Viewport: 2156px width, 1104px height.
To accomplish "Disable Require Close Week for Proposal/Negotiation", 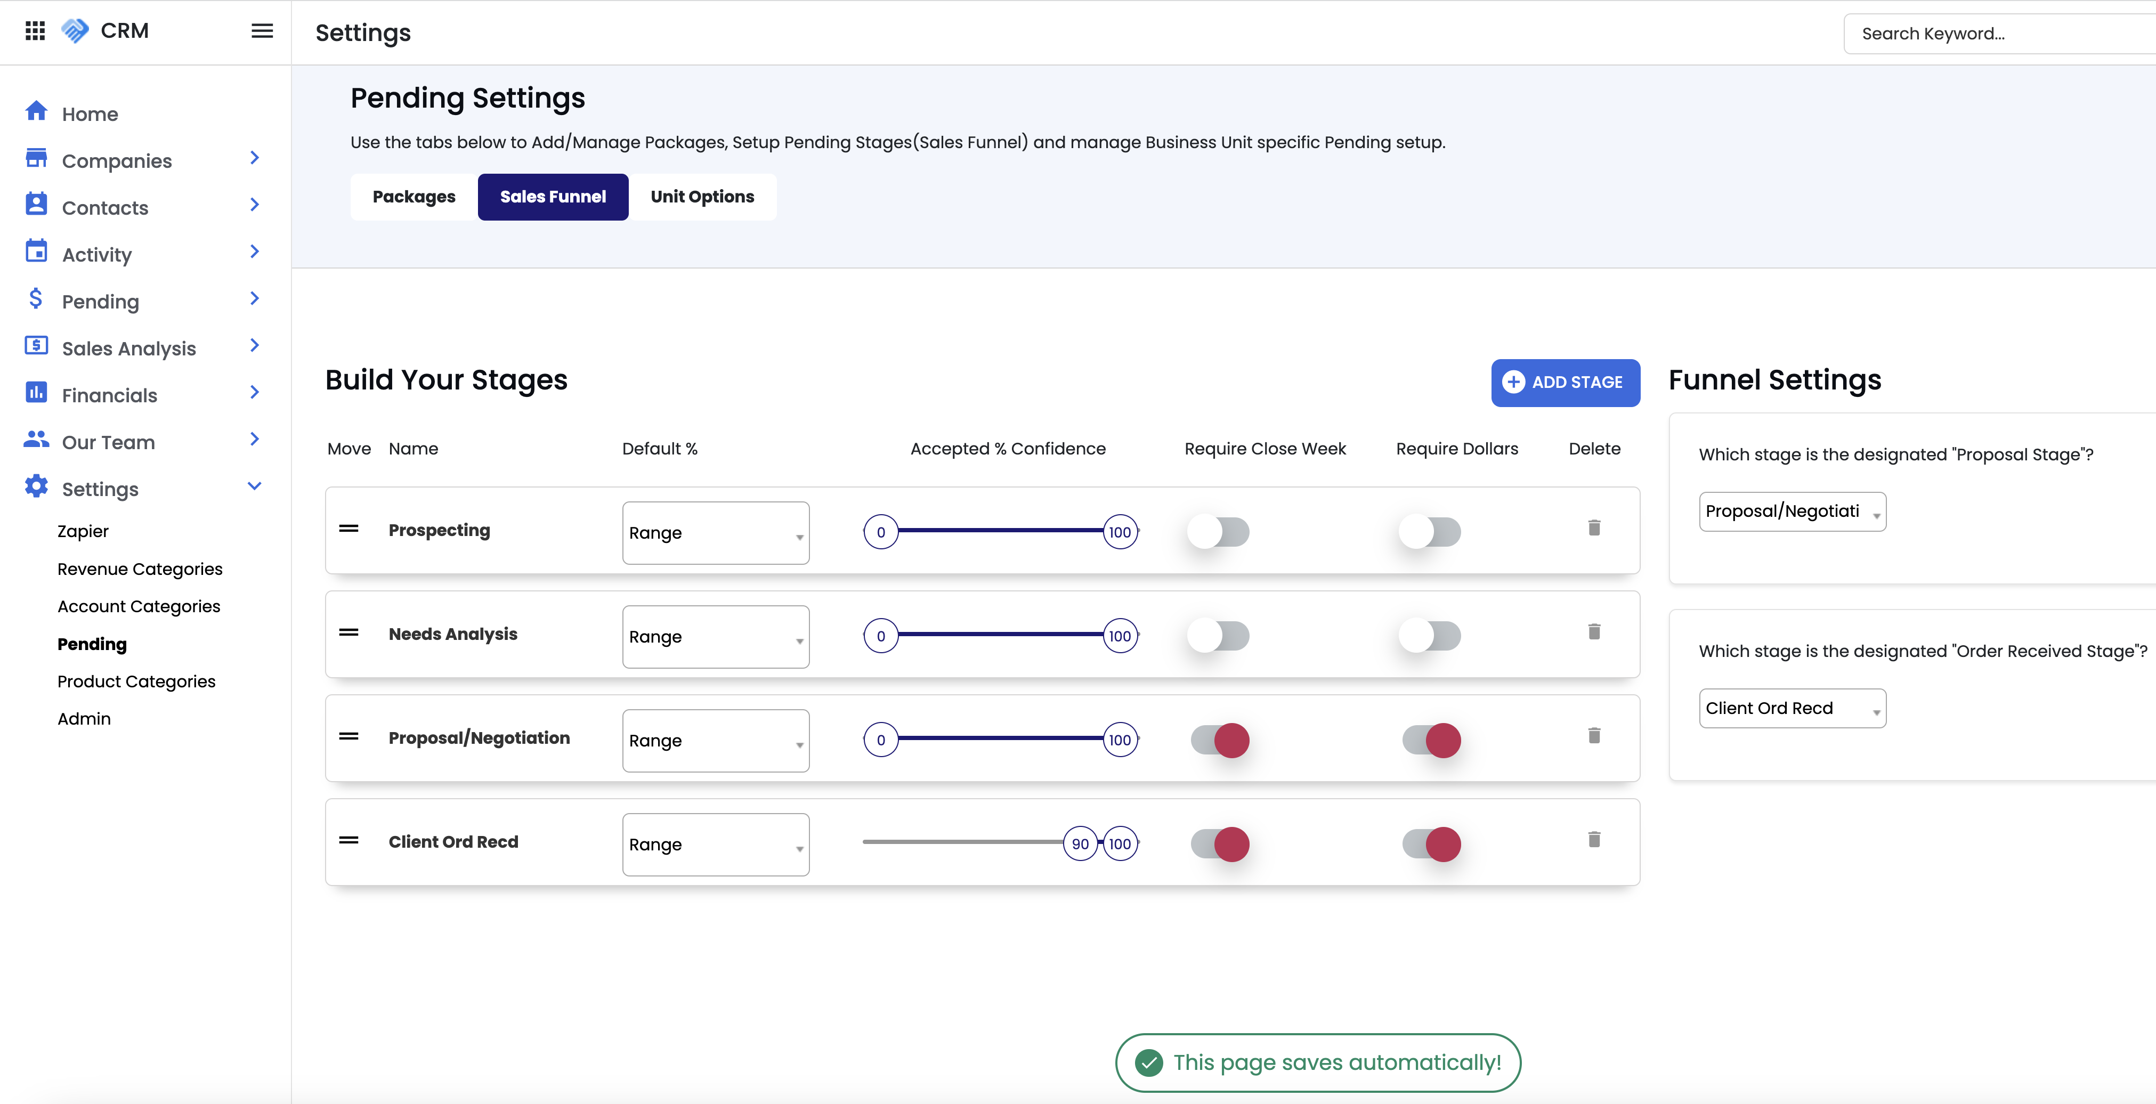I will (1220, 740).
